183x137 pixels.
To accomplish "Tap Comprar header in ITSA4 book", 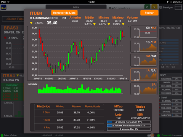I will [x=12, y=85].
